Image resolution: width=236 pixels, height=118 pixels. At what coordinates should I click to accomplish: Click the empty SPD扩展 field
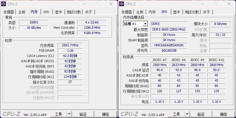pos(220,29)
